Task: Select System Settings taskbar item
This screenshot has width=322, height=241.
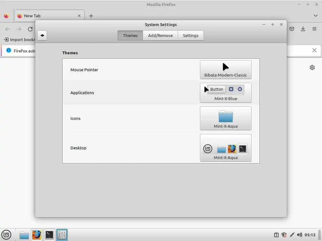Action: coord(62,235)
